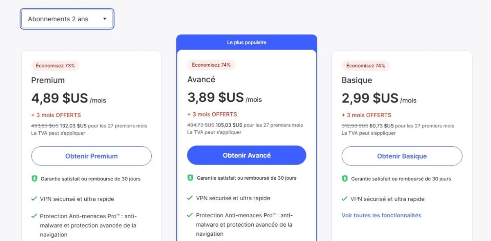491x241 pixels.
Task: Click the checkmark beside Avancé's VPN sécurisé feature
Action: 190,198
